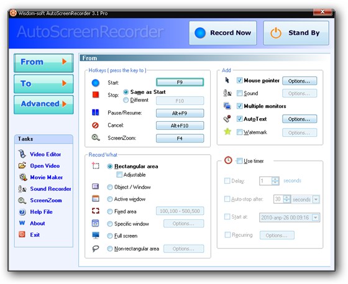Click the Record Now button
348x284 pixels.
223,33
